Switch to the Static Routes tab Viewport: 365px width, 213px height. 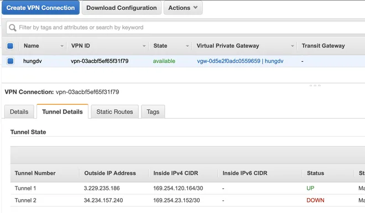click(115, 111)
